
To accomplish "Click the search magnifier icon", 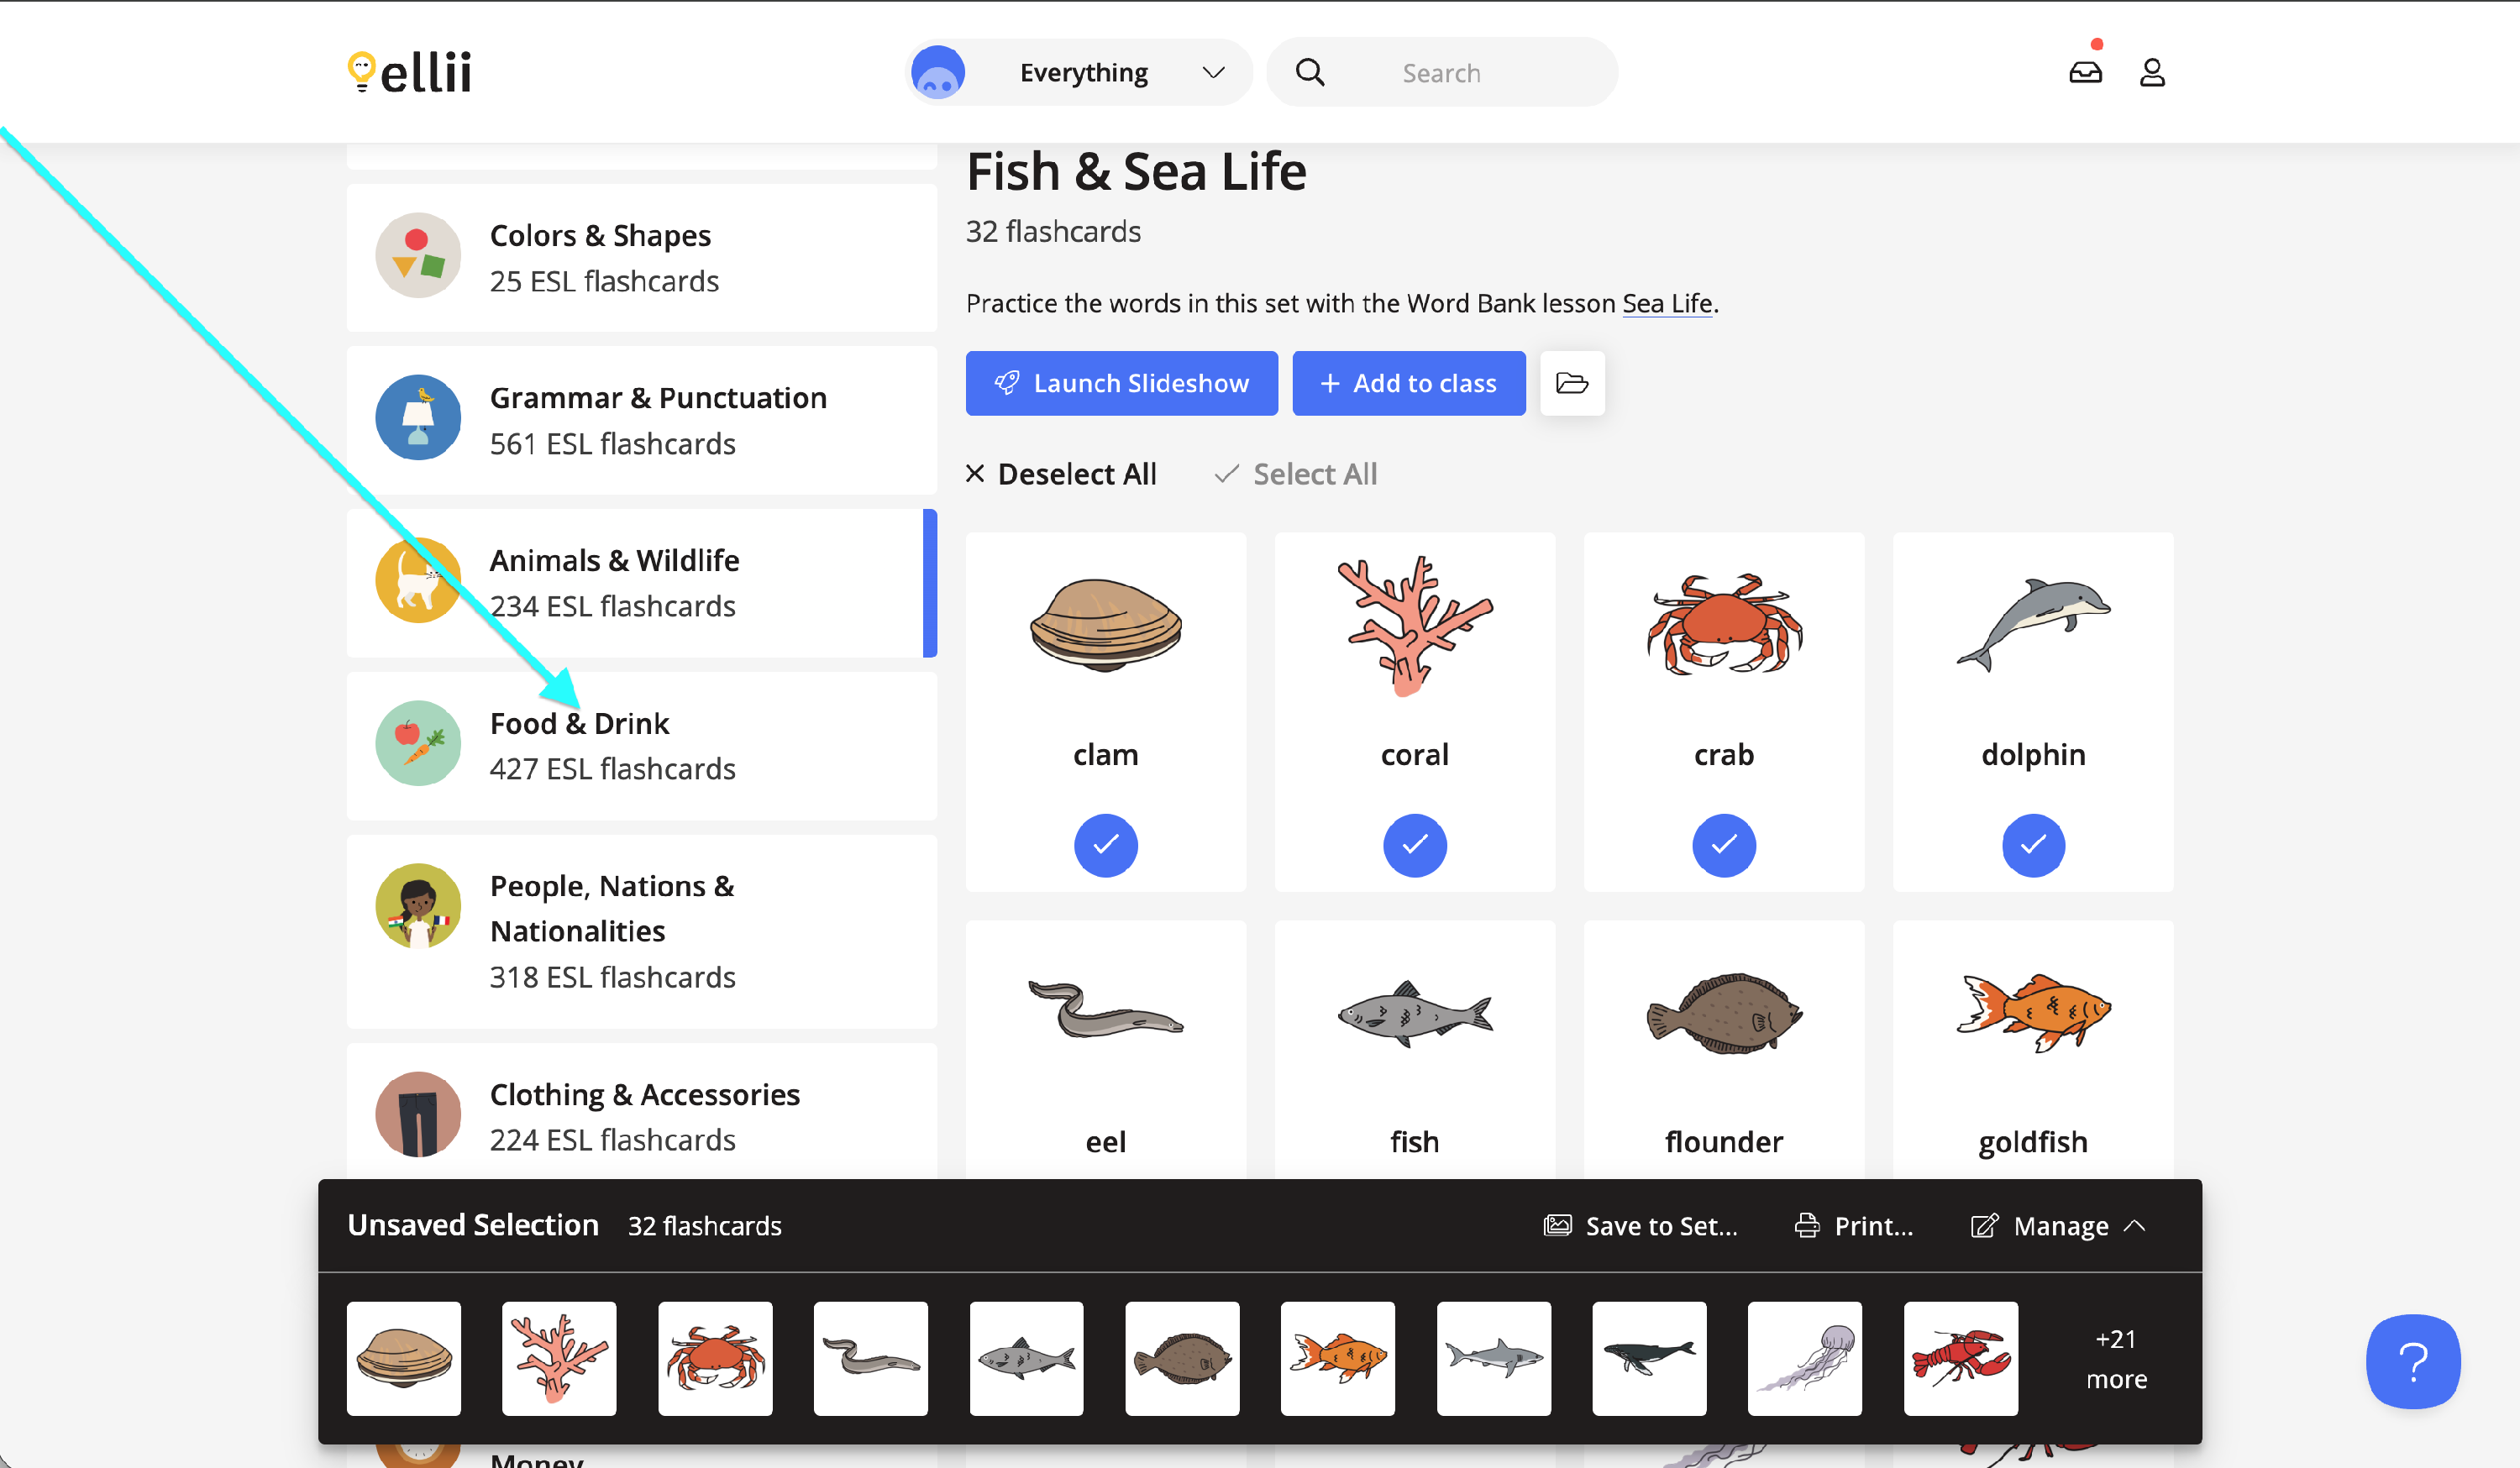I will [x=1310, y=73].
